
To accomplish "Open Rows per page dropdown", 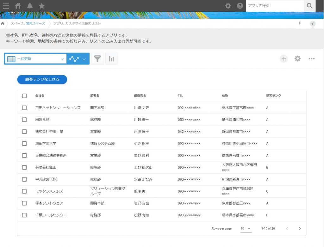I will pyautogui.click(x=246, y=228).
